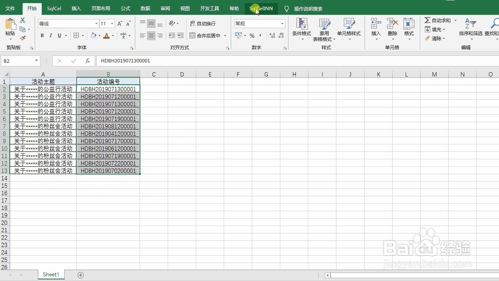Add a new sheet with plus button
The image size is (499, 281).
pos(80,275)
